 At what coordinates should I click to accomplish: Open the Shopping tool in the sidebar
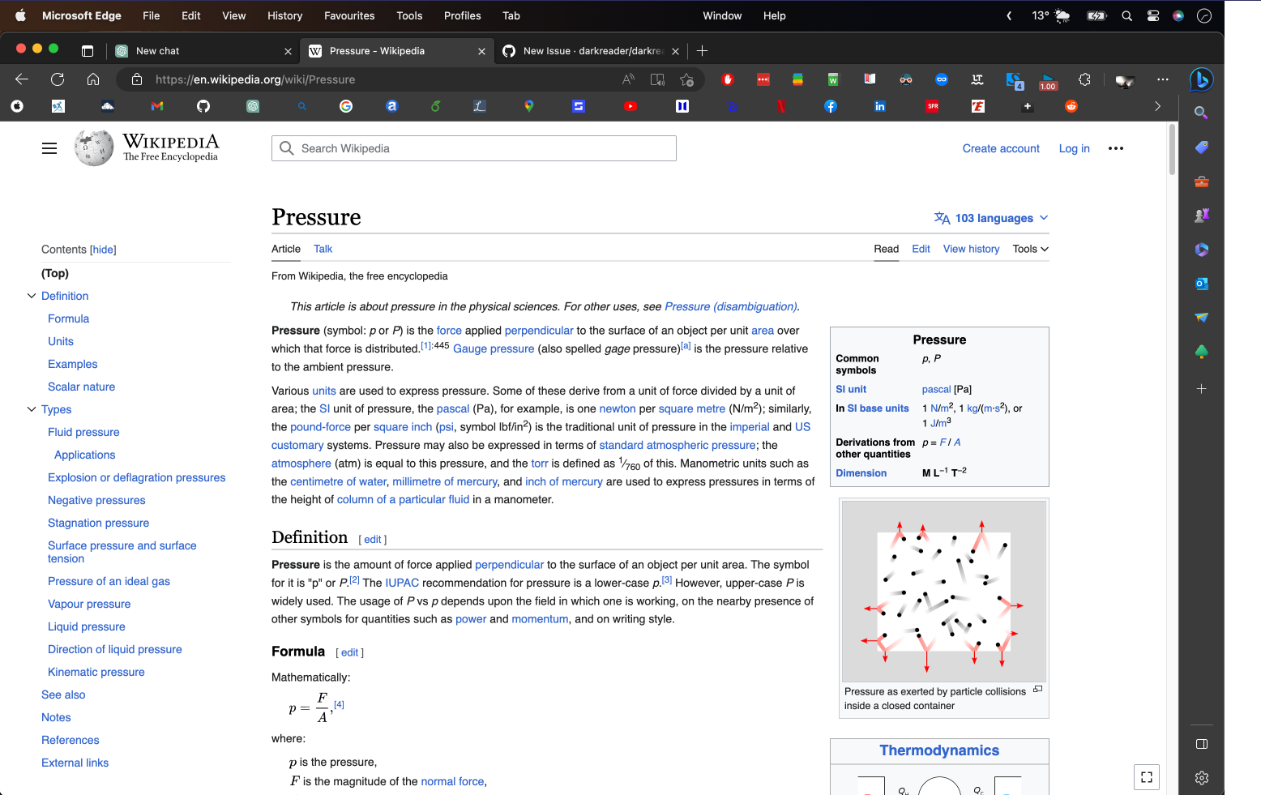[x=1202, y=147]
